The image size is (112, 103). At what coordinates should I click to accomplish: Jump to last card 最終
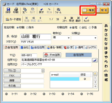coord(78,19)
